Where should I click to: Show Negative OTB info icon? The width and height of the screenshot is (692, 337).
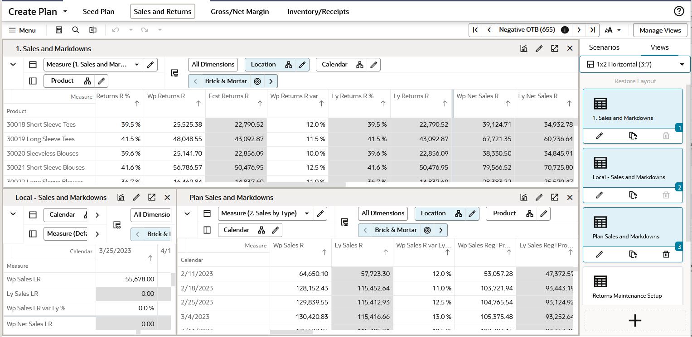tap(565, 30)
